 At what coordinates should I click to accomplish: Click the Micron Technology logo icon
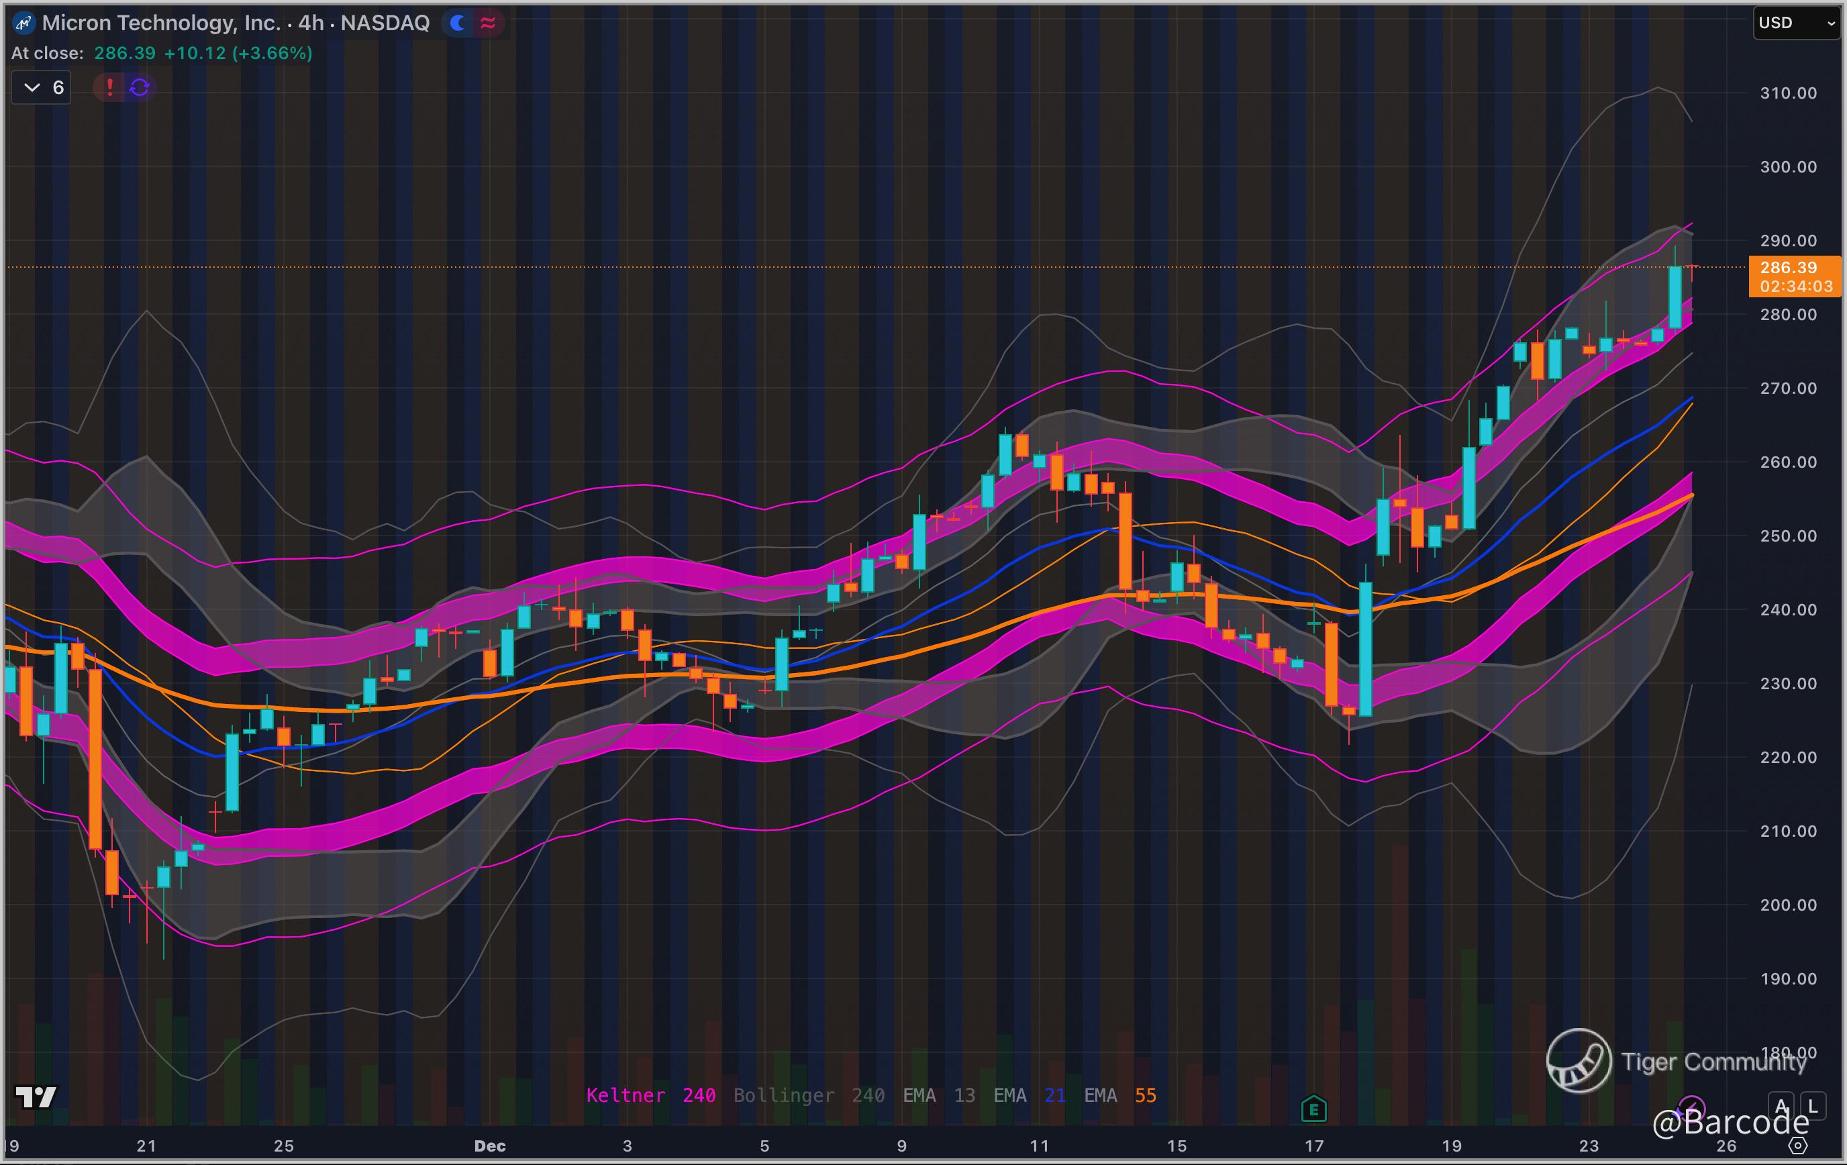click(23, 23)
